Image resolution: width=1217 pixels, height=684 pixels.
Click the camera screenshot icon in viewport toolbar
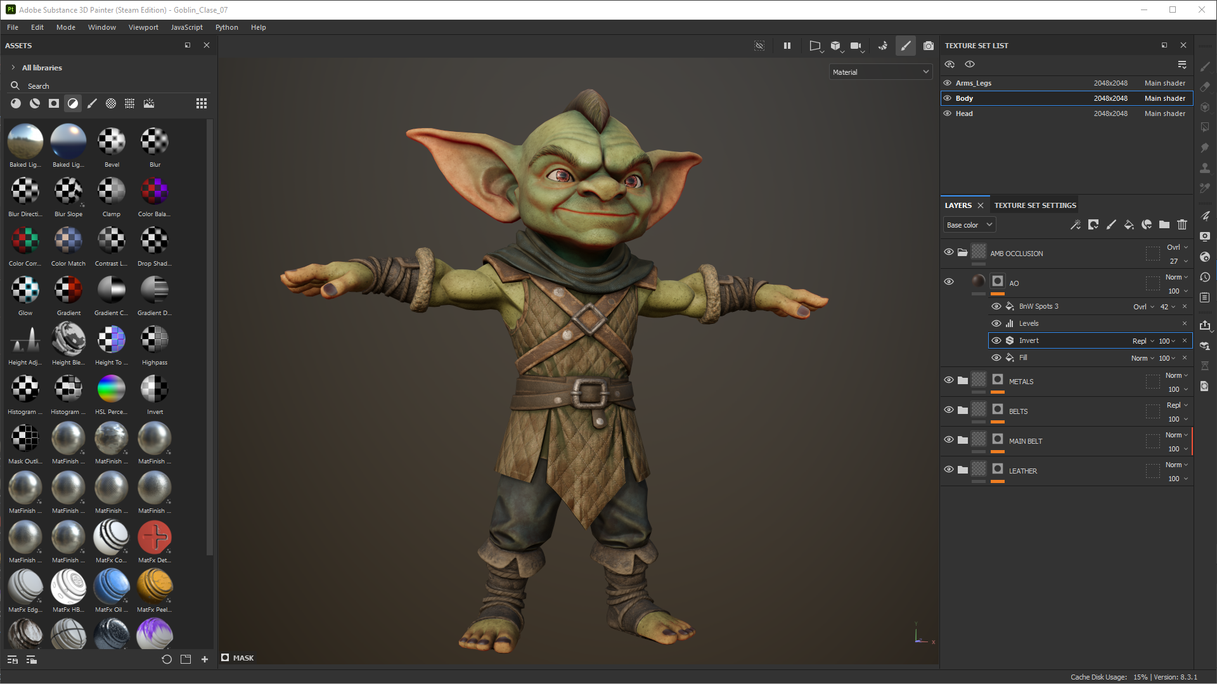(x=928, y=46)
